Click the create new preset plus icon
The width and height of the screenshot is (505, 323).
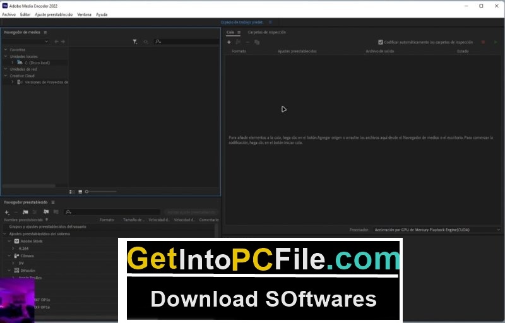point(7,212)
